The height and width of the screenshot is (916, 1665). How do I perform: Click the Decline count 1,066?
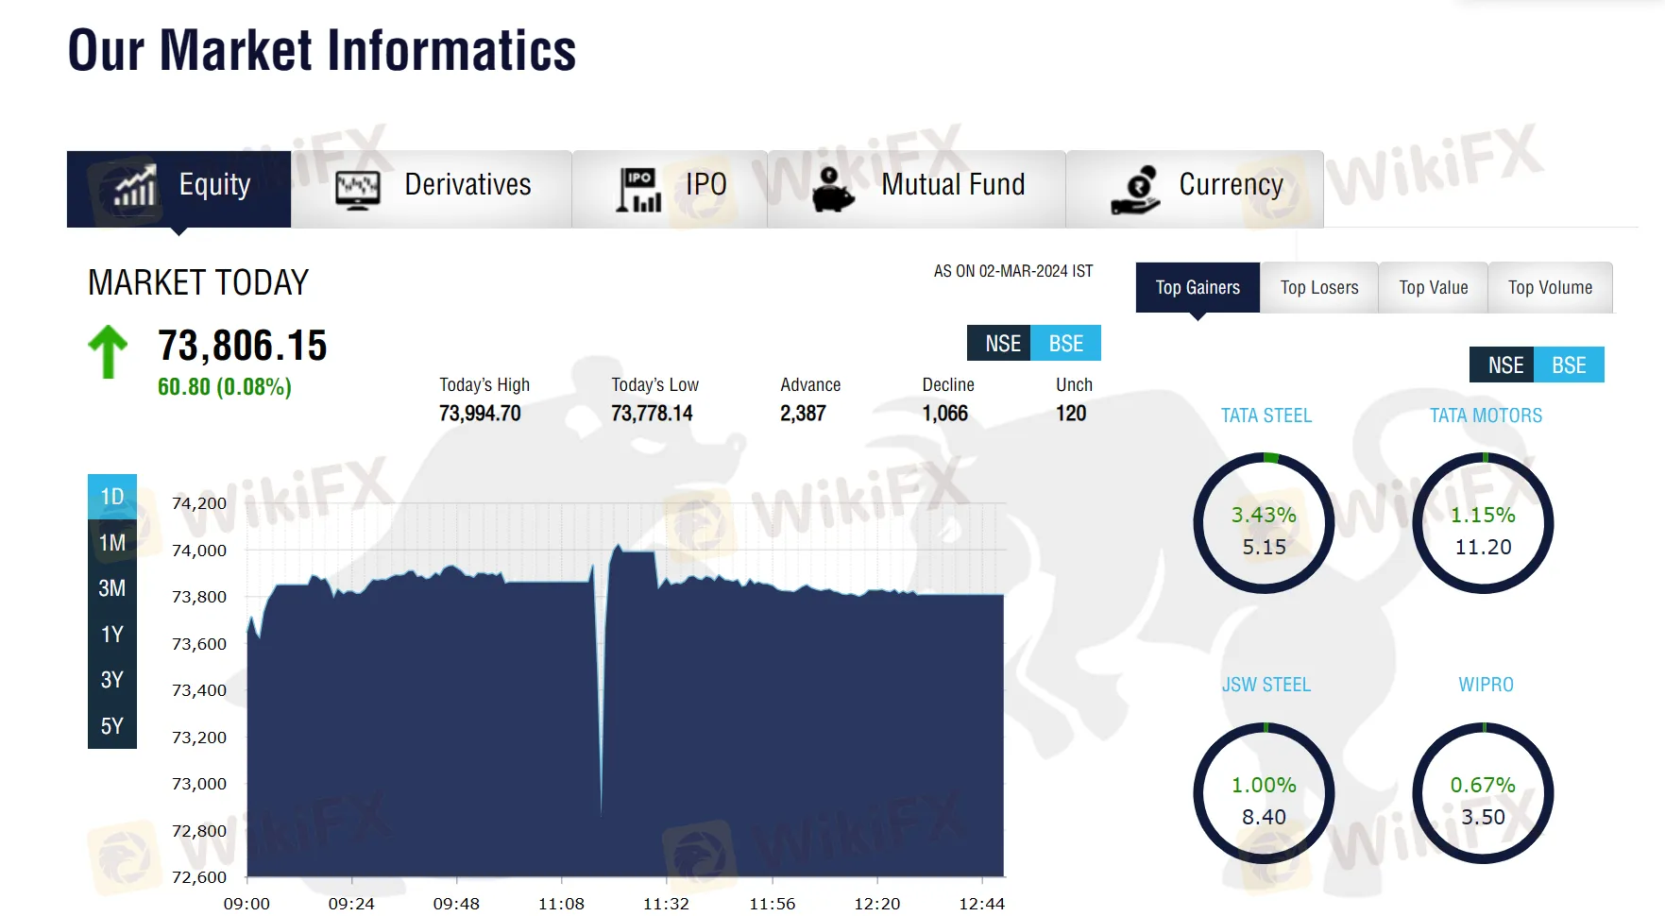(x=945, y=414)
